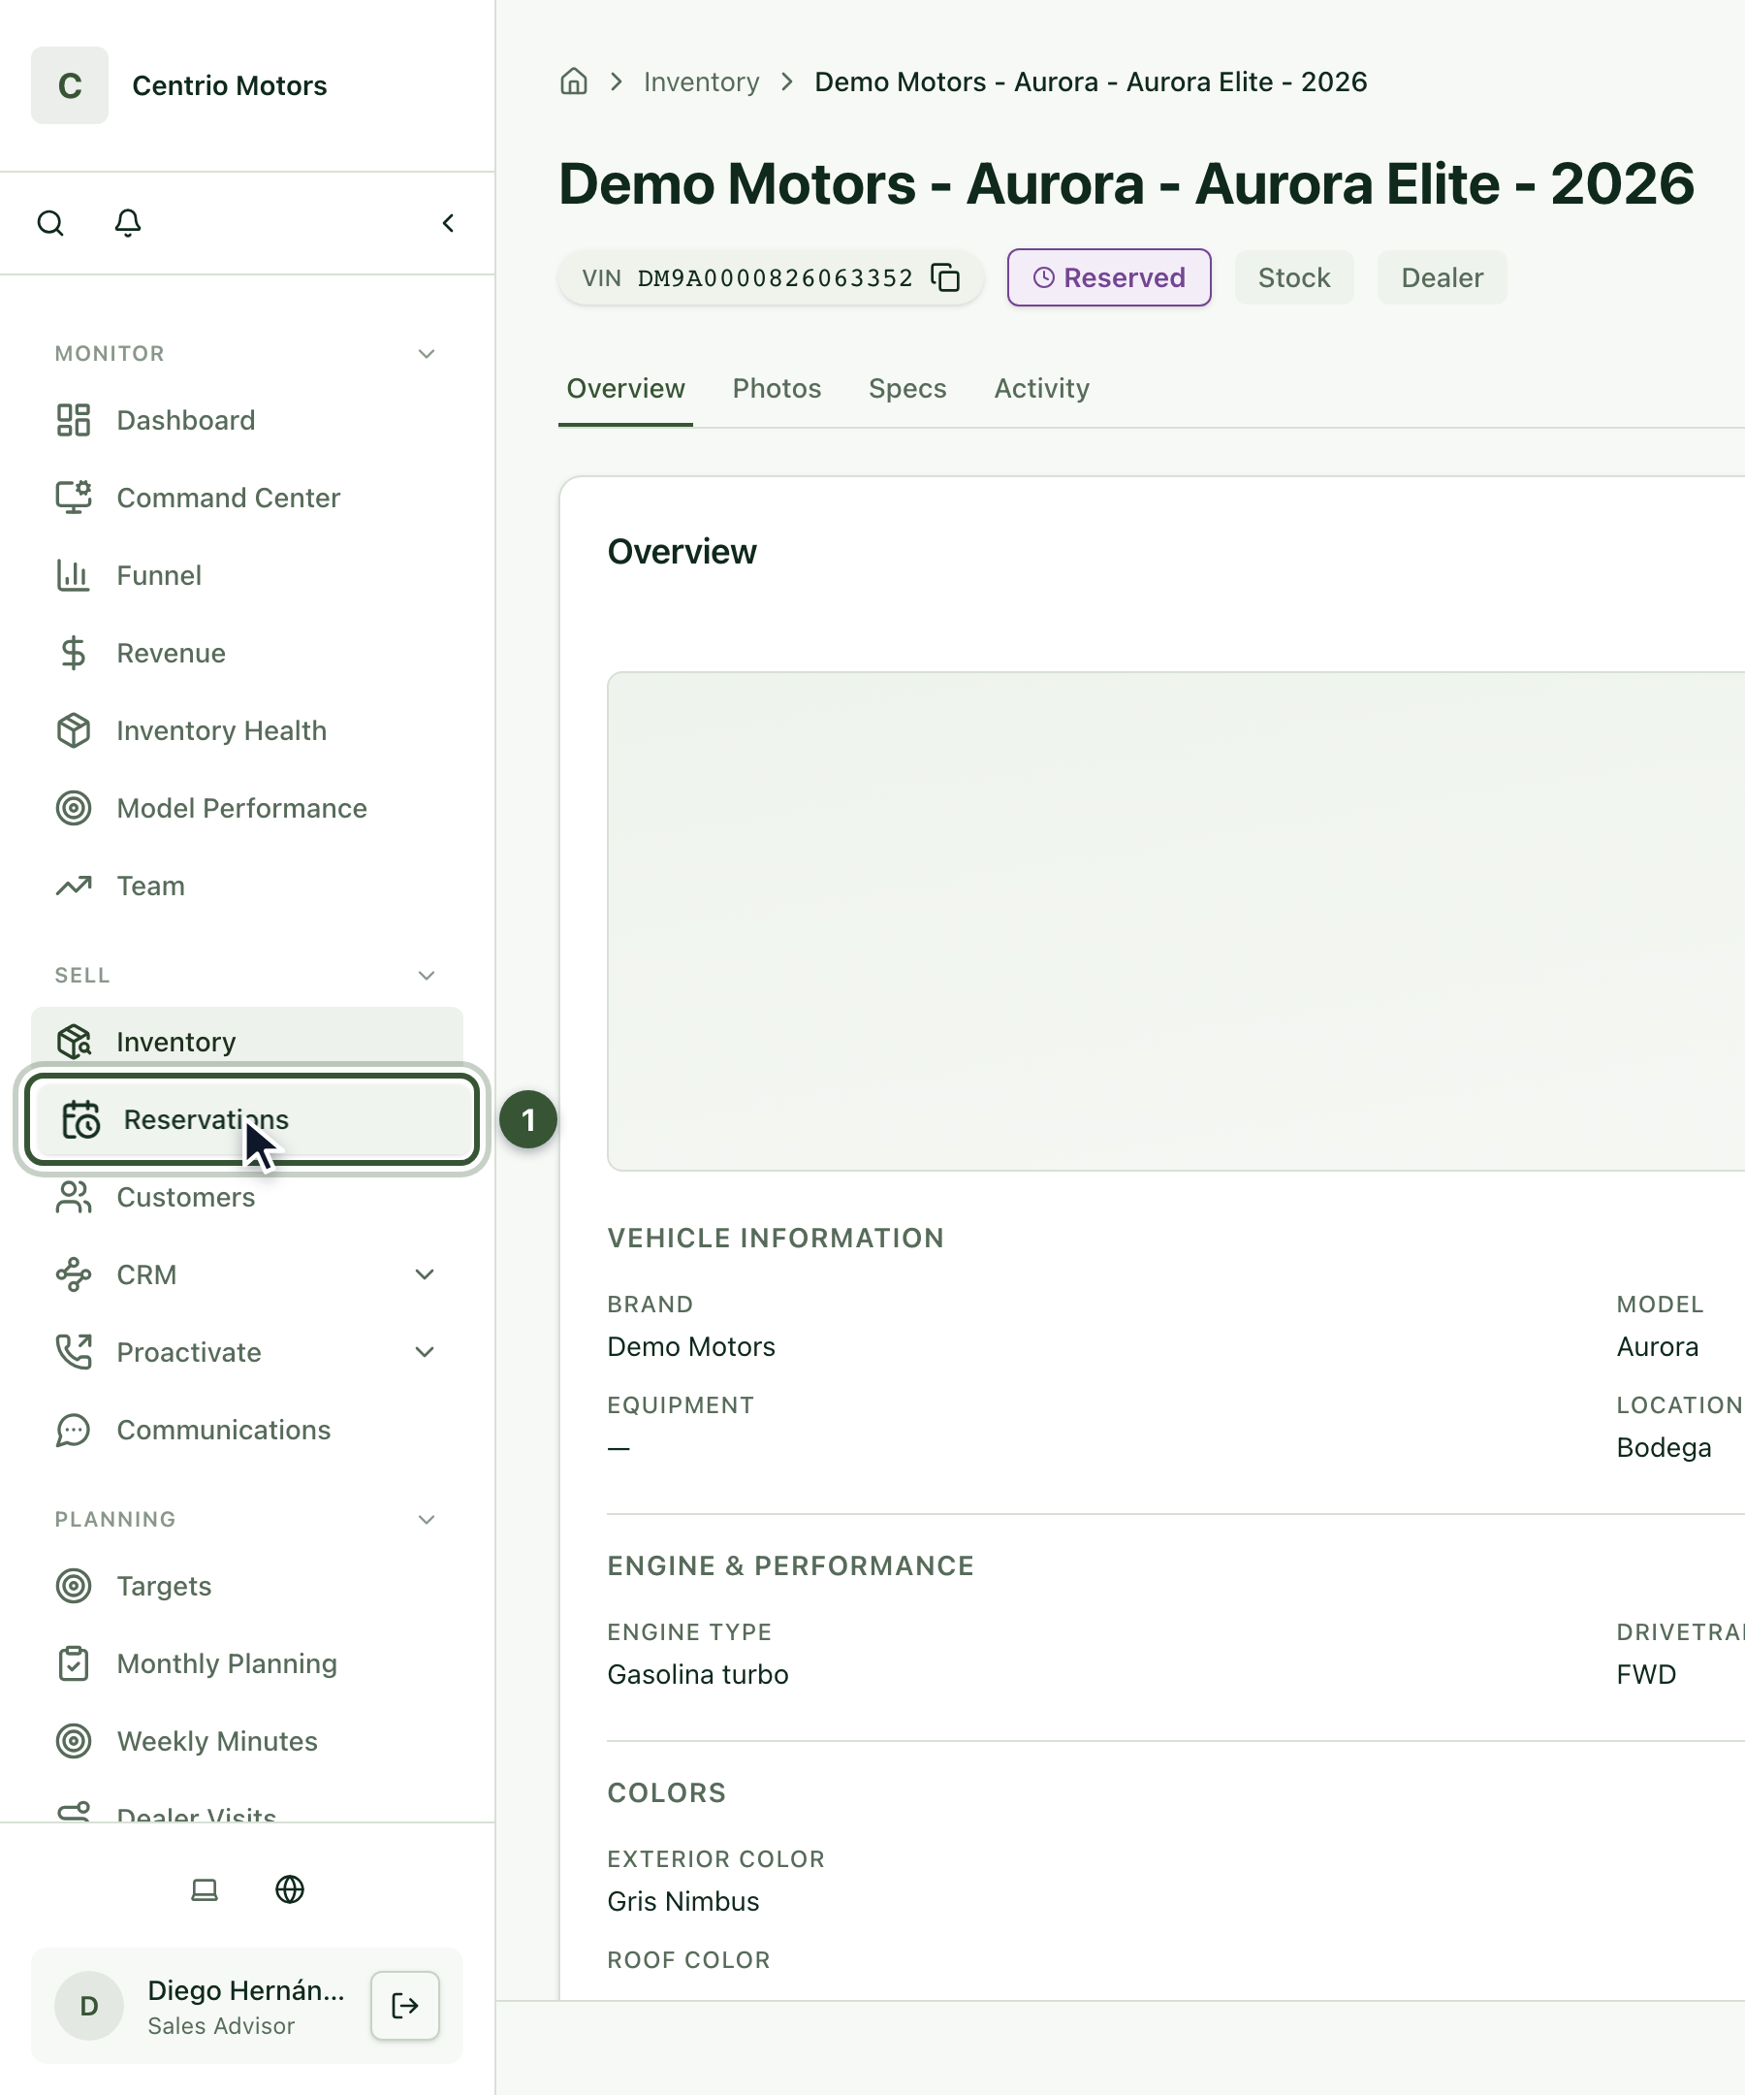Go to home via breadcrumb house icon

(x=573, y=81)
